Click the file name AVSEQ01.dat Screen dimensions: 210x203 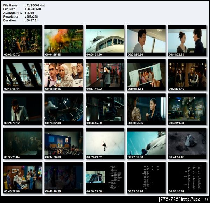[36, 5]
